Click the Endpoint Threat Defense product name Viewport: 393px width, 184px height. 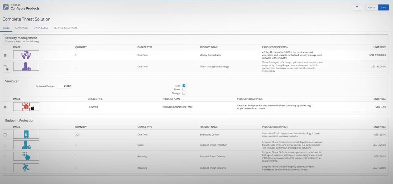click(x=213, y=156)
